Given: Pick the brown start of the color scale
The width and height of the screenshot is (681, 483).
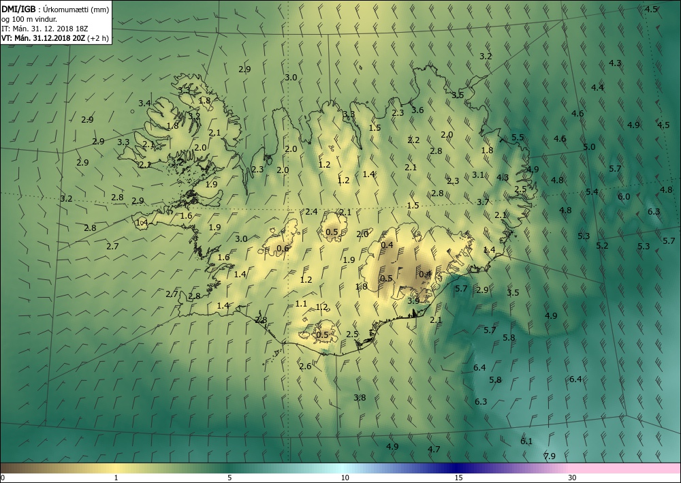Looking at the screenshot, I should pos(13,468).
